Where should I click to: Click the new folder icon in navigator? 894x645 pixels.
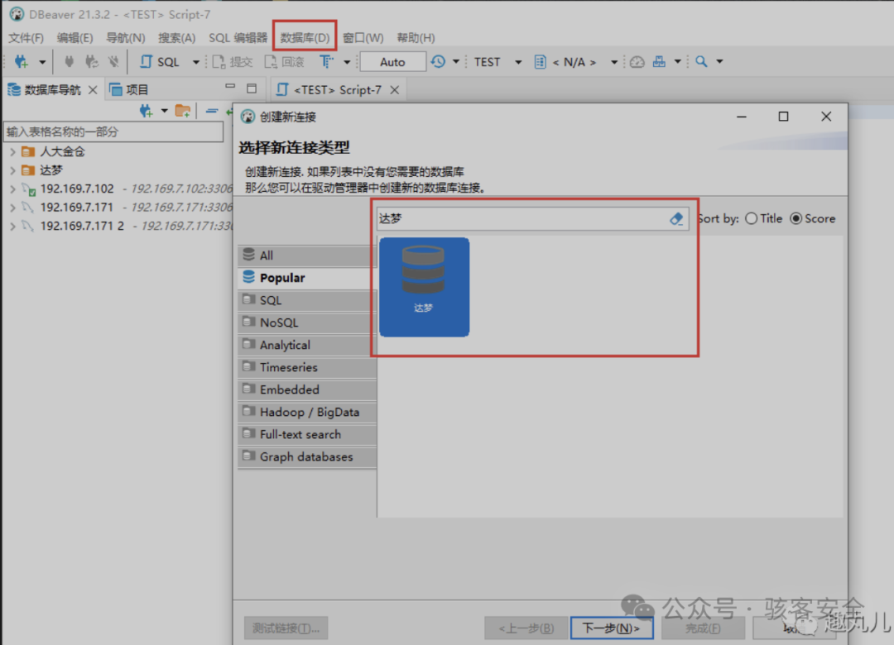(182, 111)
